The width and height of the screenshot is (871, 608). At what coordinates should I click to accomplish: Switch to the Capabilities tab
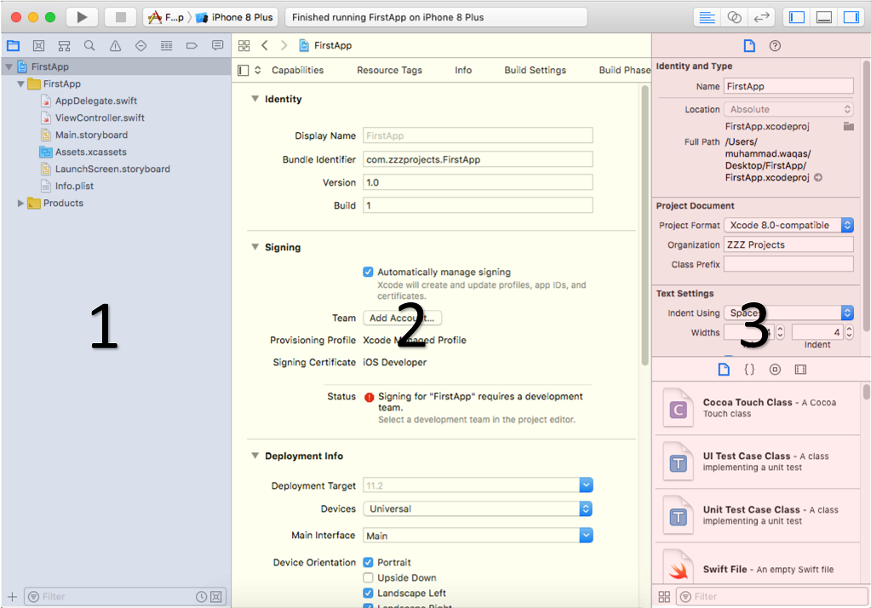coord(298,70)
